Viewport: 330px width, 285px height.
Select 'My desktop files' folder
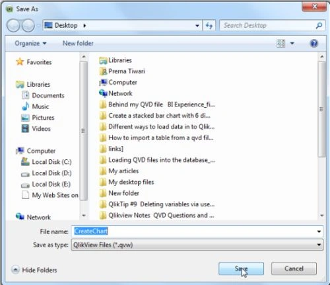click(127, 182)
